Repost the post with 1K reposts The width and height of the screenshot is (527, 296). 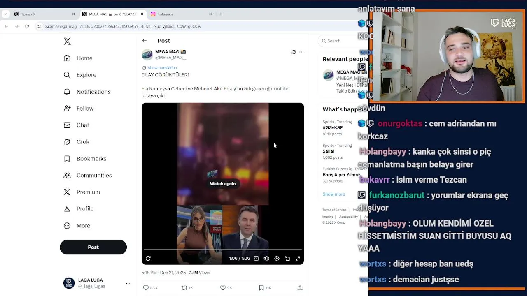pyautogui.click(x=187, y=288)
